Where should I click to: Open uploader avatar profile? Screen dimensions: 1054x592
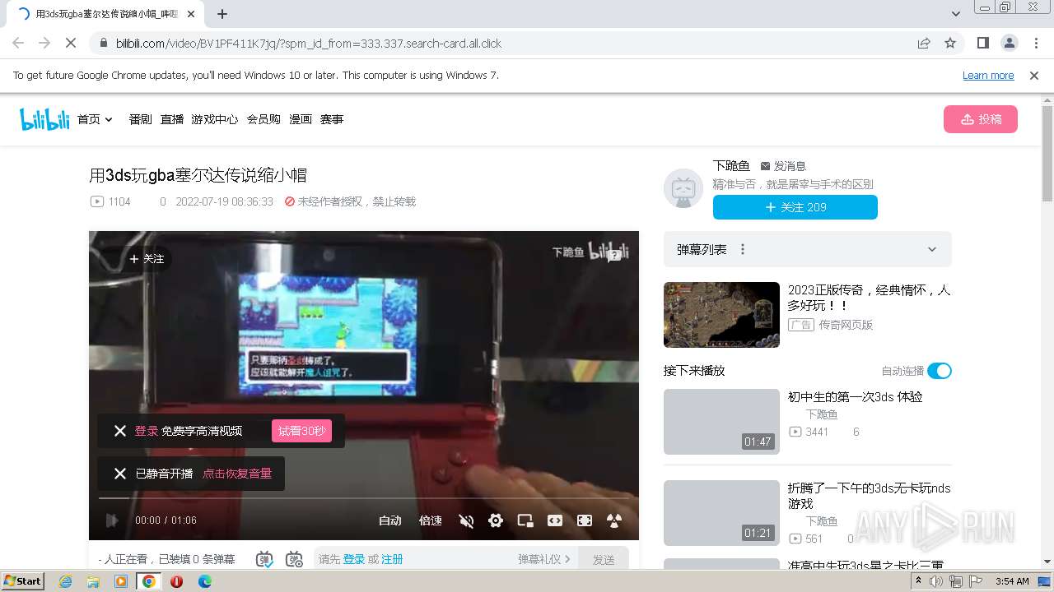[683, 188]
